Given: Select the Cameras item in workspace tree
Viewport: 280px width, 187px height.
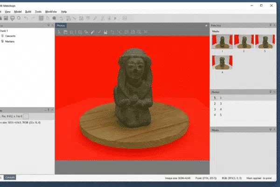Looking at the screenshot, I should pyautogui.click(x=10, y=36).
